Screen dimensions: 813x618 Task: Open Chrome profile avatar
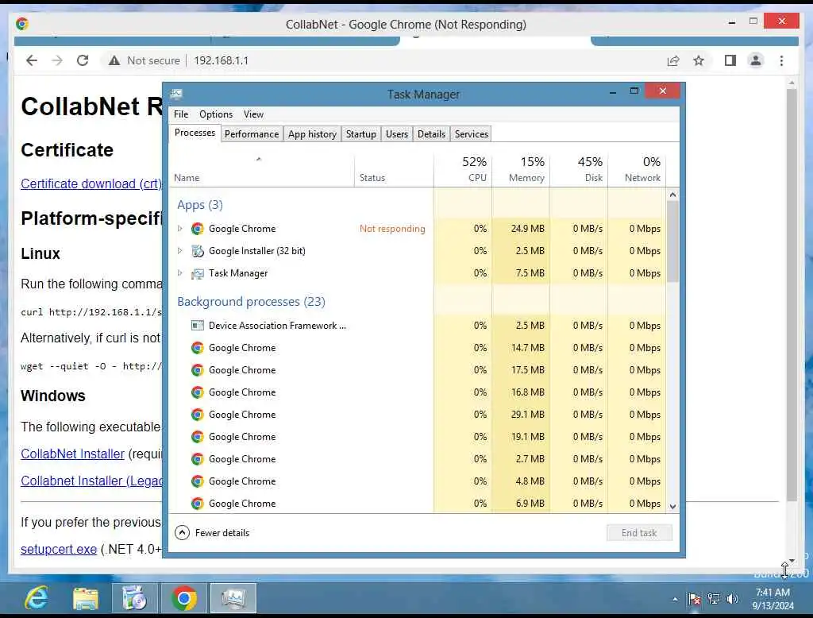point(756,60)
